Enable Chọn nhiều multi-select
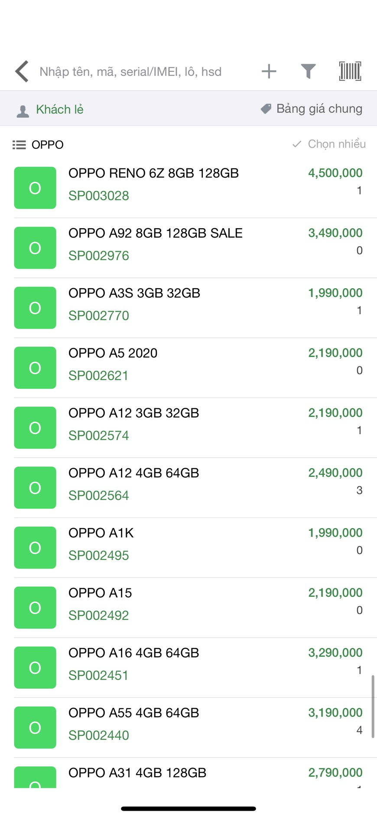 point(329,144)
